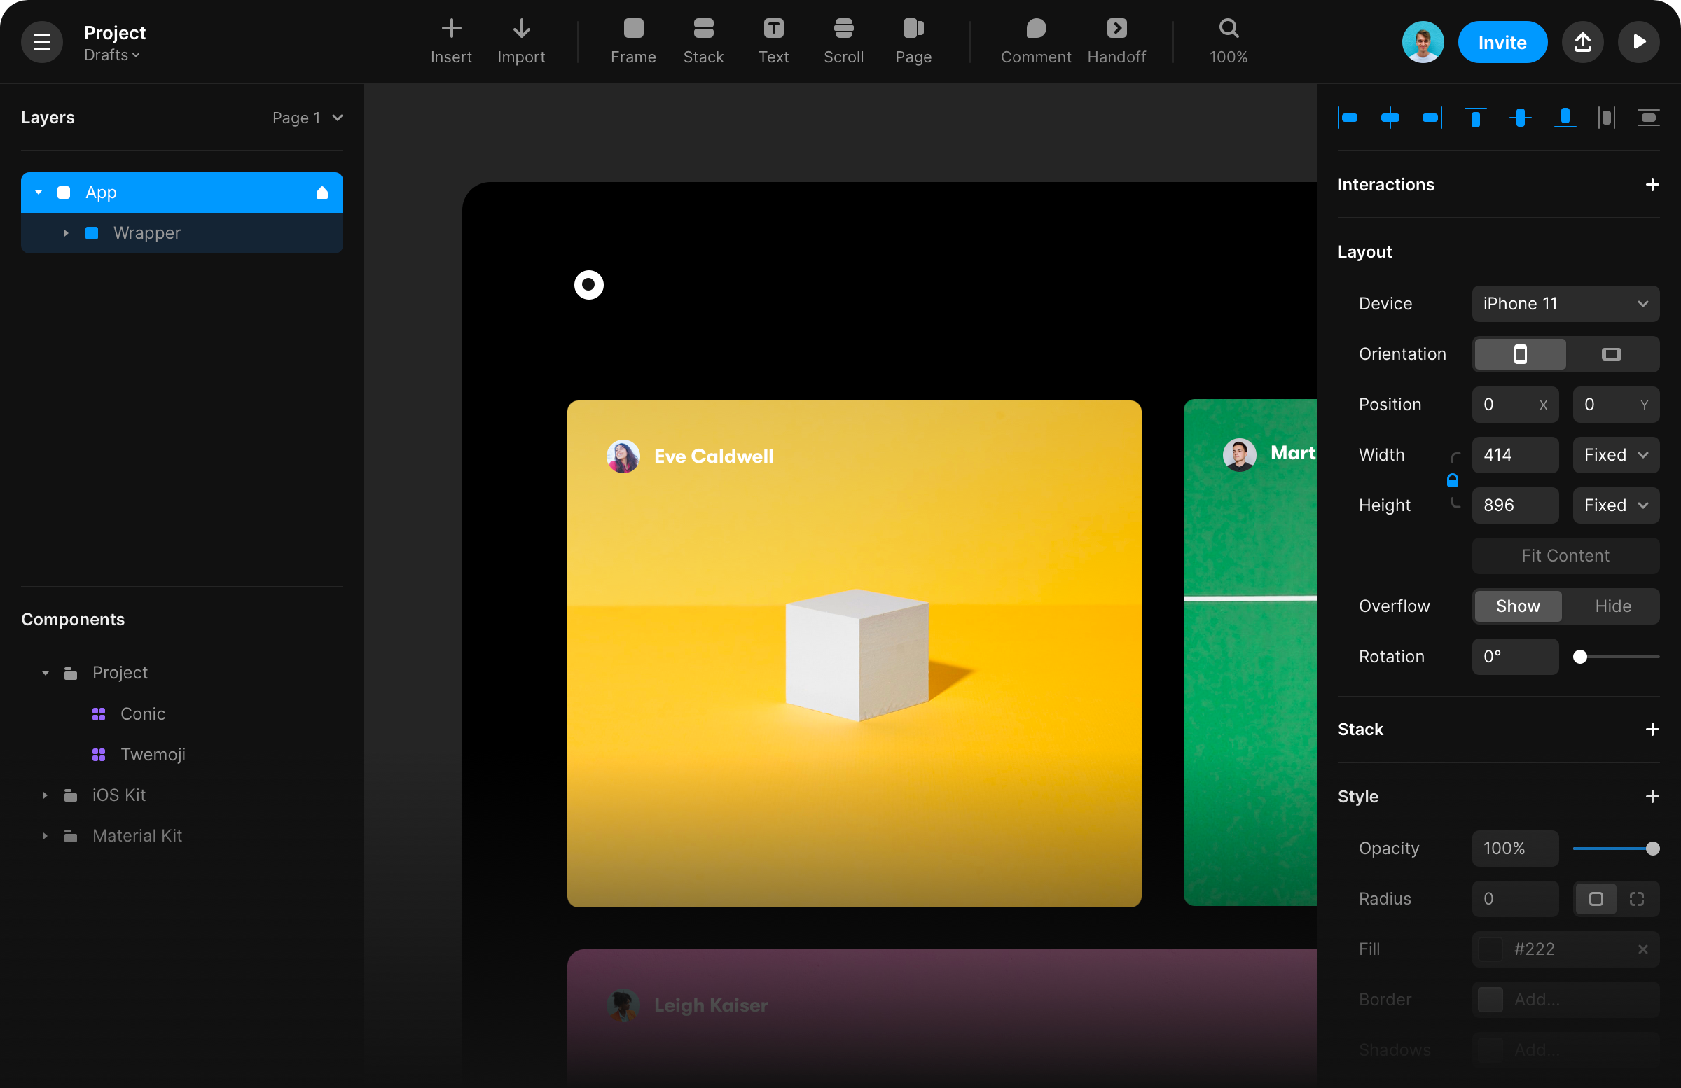Toggle landscape orientation for device
1681x1088 pixels.
tap(1611, 354)
